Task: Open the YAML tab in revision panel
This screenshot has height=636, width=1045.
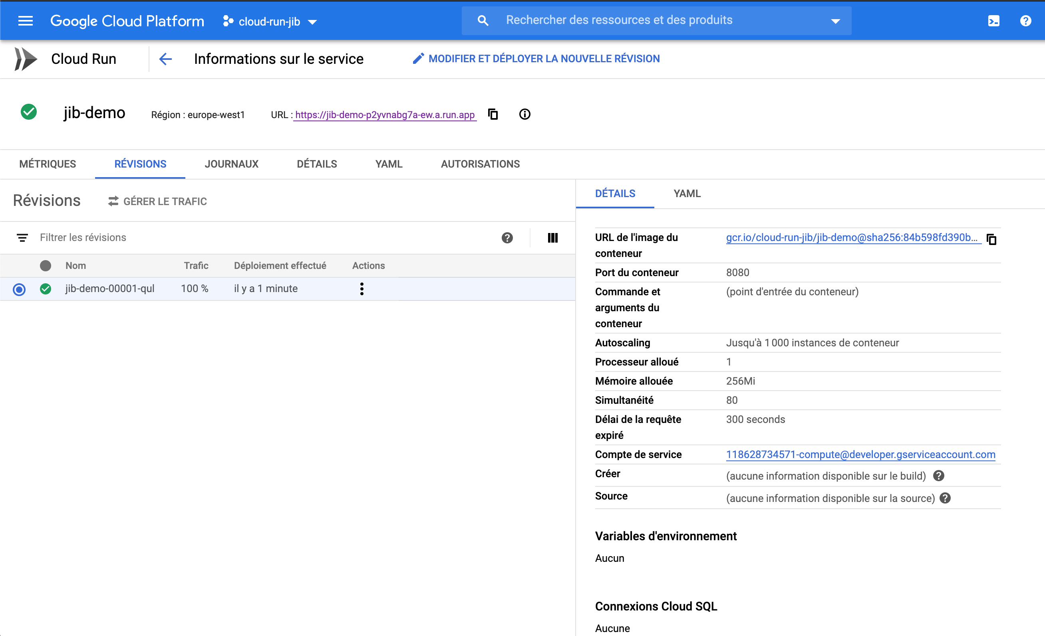Action: point(687,194)
